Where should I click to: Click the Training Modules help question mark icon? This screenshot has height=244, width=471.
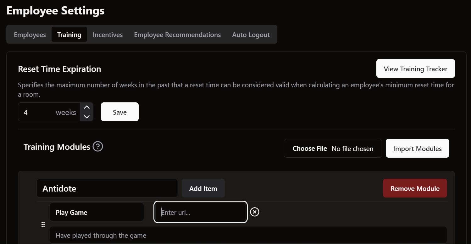(x=98, y=147)
